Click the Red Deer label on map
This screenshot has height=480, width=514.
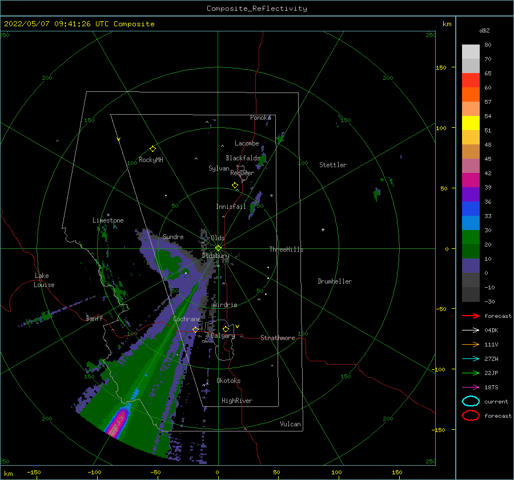(x=242, y=173)
